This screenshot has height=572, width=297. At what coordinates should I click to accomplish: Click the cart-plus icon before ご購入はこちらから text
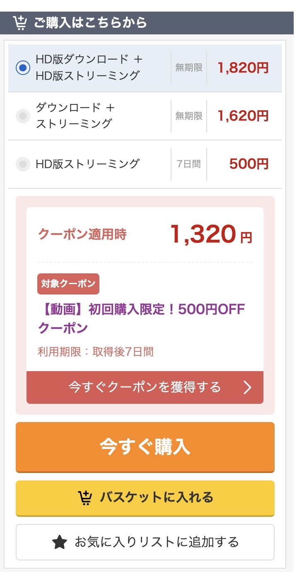coord(20,23)
